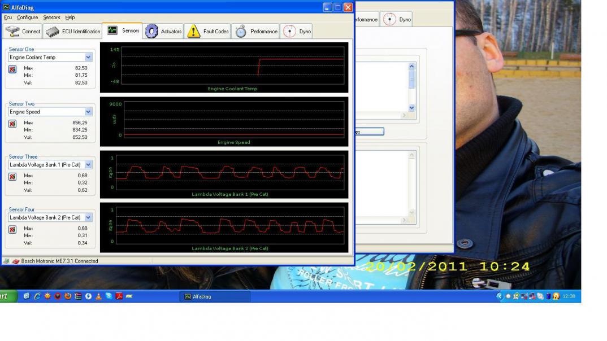Screen dimensions: 607x341
Task: Reset Sensor Two min/max red X icon
Action: click(12, 124)
